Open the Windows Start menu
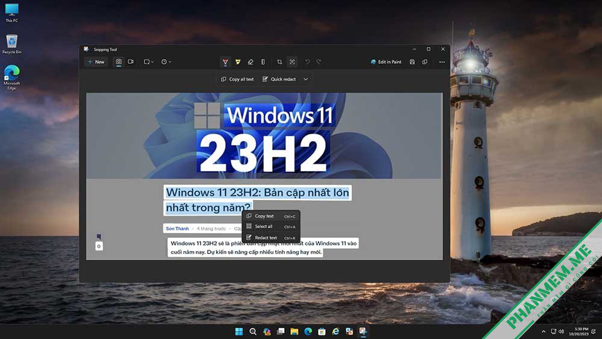602x339 pixels. (239, 331)
